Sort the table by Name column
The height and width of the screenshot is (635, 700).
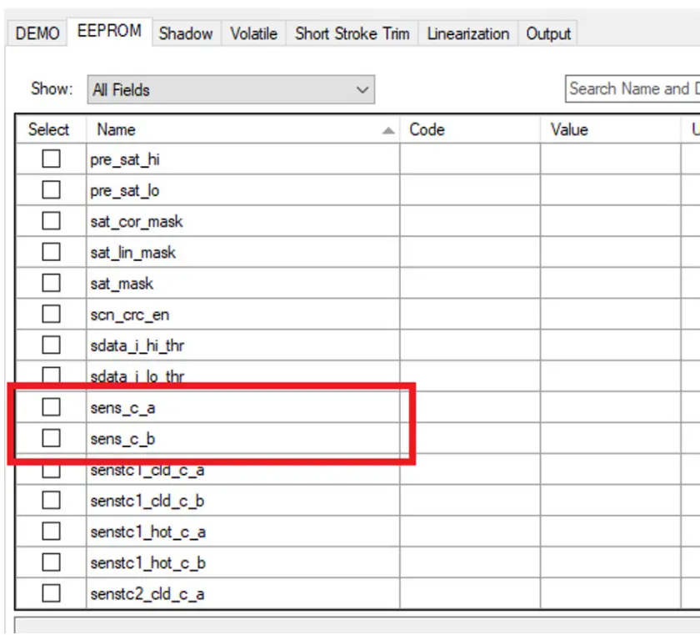tap(242, 129)
